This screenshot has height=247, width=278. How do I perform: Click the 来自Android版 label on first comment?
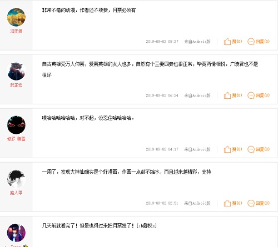[x=197, y=42]
